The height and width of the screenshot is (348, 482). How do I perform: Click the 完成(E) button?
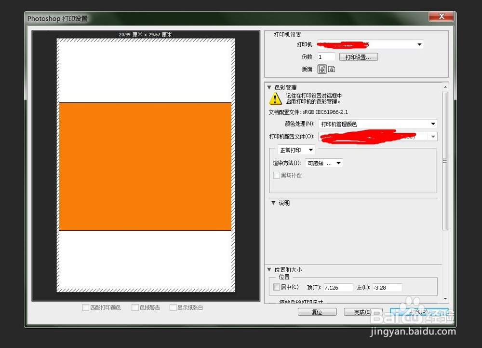click(363, 312)
